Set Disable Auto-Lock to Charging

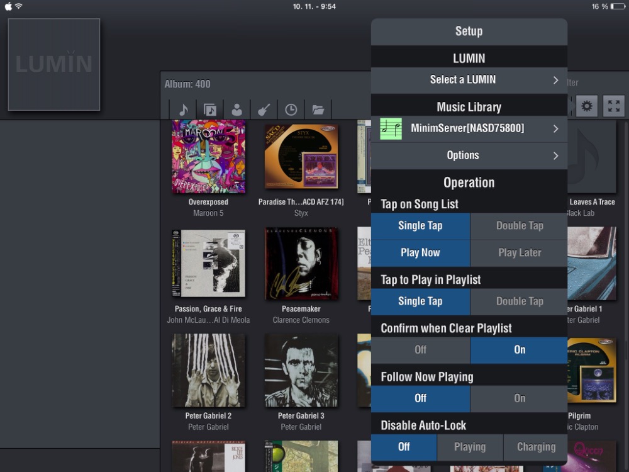pos(535,447)
